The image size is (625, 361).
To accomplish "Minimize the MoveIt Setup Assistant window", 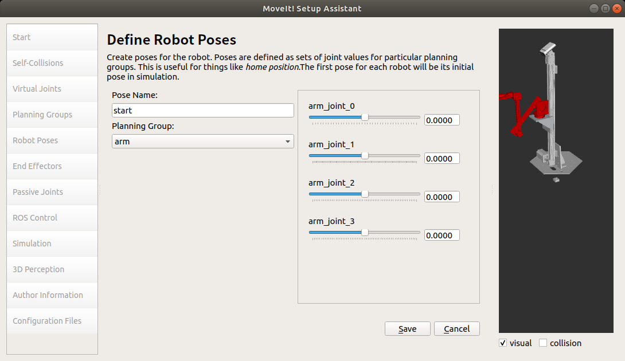I will pos(594,9).
